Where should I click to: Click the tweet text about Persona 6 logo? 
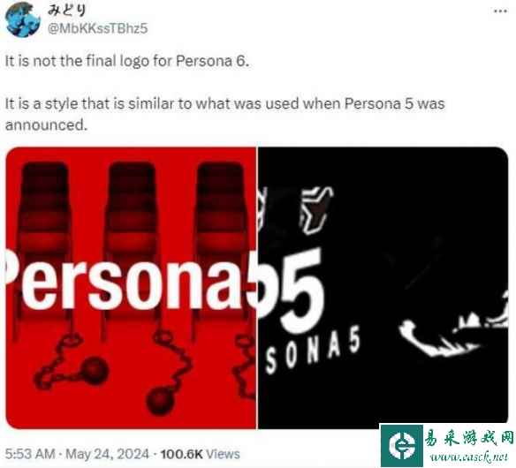tap(127, 62)
